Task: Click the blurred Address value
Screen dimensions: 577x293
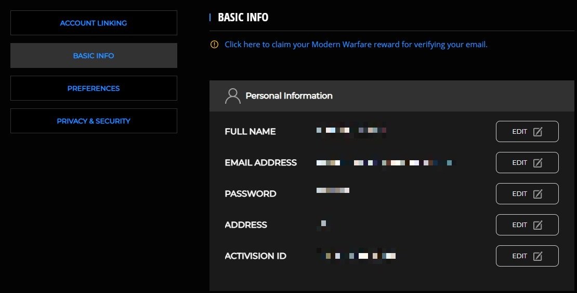Action: [323, 224]
